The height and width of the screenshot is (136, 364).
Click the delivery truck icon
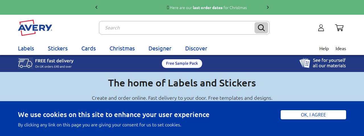[x=25, y=63]
